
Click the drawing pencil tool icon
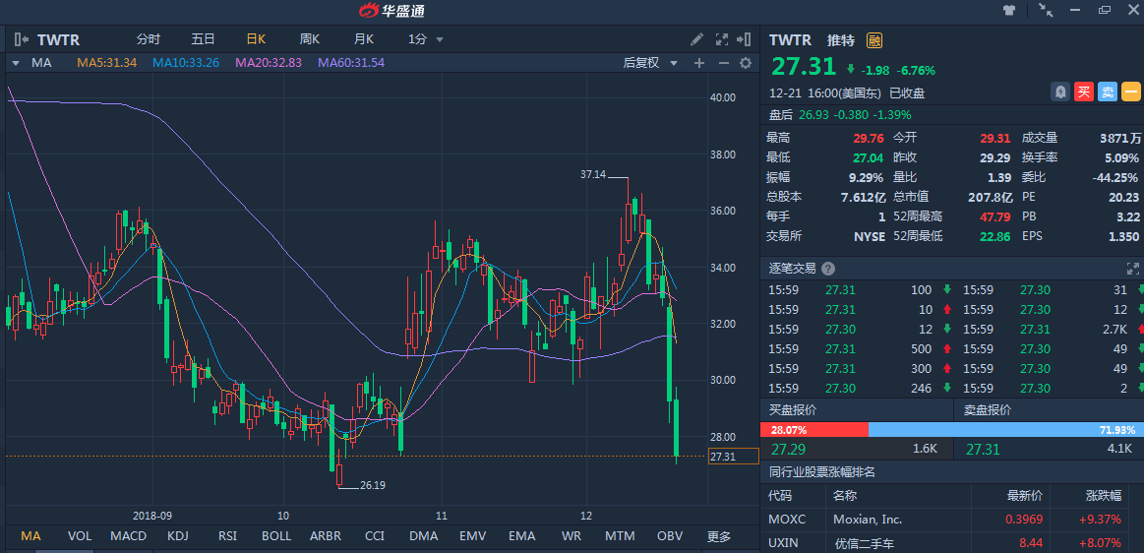point(696,39)
